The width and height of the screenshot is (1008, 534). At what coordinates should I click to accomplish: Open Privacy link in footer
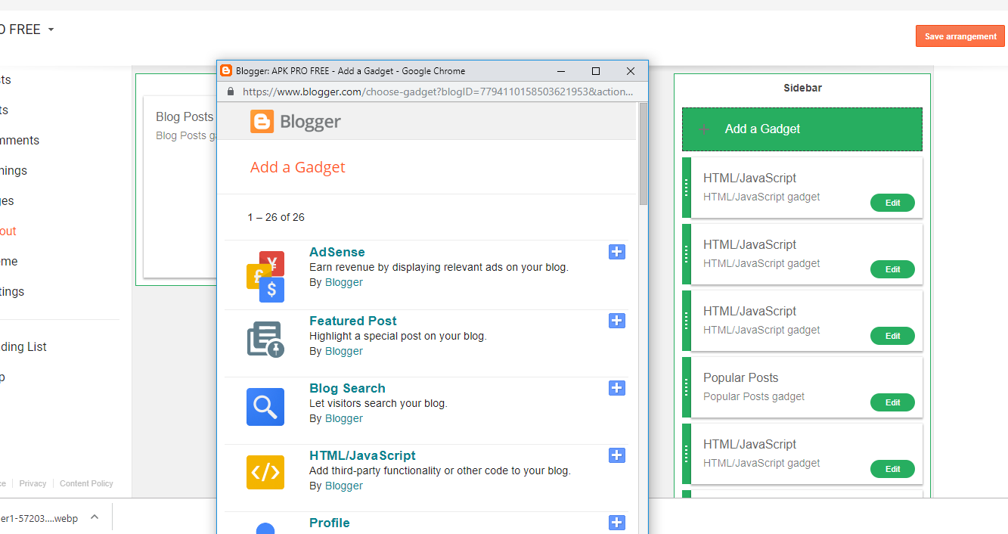point(33,483)
